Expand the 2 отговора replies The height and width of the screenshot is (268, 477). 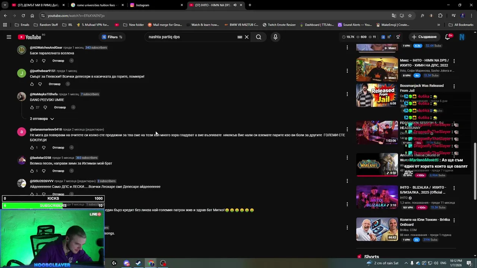coord(42,119)
